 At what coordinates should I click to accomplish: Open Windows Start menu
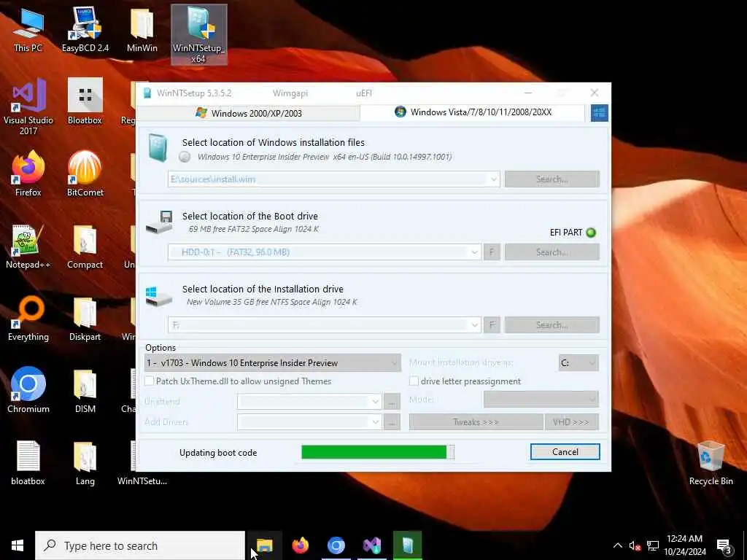pyautogui.click(x=18, y=545)
